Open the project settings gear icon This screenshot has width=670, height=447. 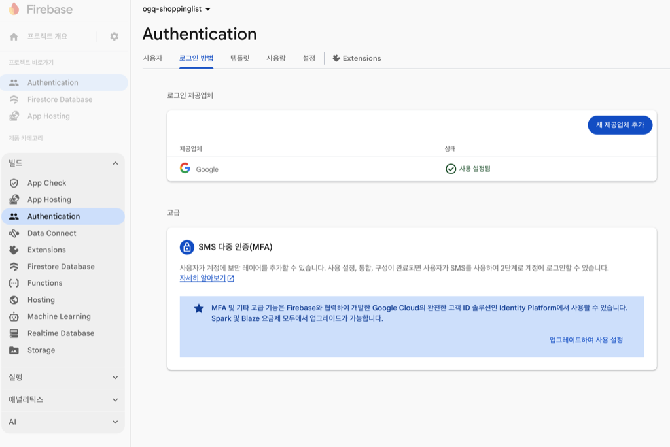tap(114, 37)
